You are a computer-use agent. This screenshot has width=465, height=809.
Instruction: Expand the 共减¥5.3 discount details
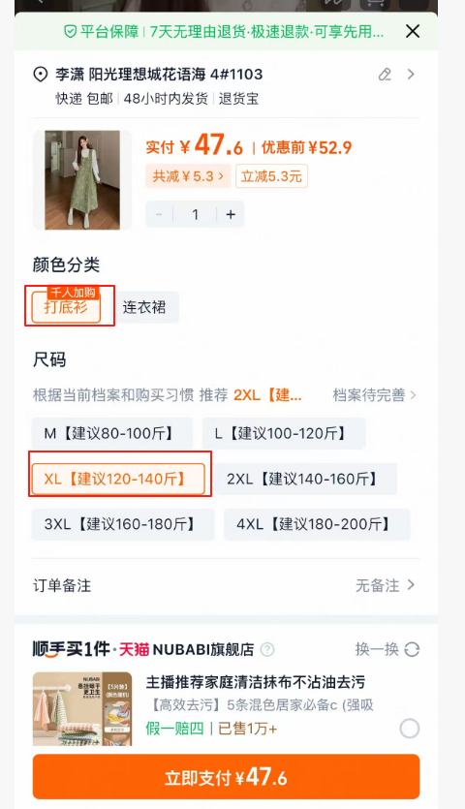[x=188, y=176]
